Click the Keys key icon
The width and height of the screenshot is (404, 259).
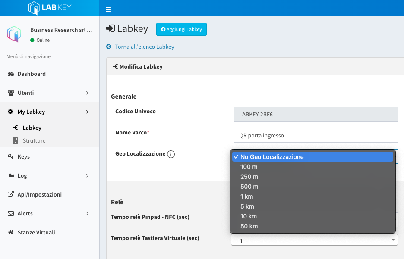coord(10,156)
